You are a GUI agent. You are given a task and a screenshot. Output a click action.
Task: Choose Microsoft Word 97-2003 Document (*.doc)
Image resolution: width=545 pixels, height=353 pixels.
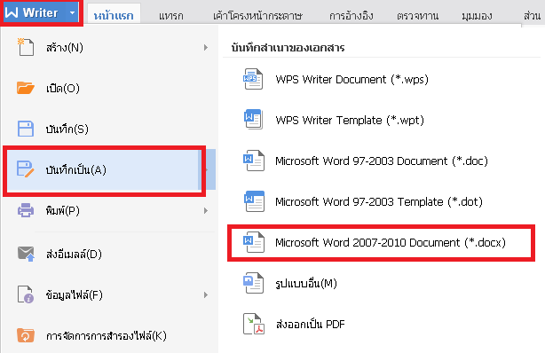tap(381, 161)
